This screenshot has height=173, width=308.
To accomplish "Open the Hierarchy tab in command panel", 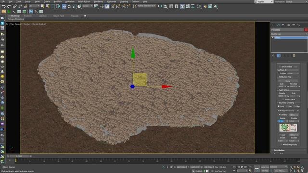I will pos(283,25).
